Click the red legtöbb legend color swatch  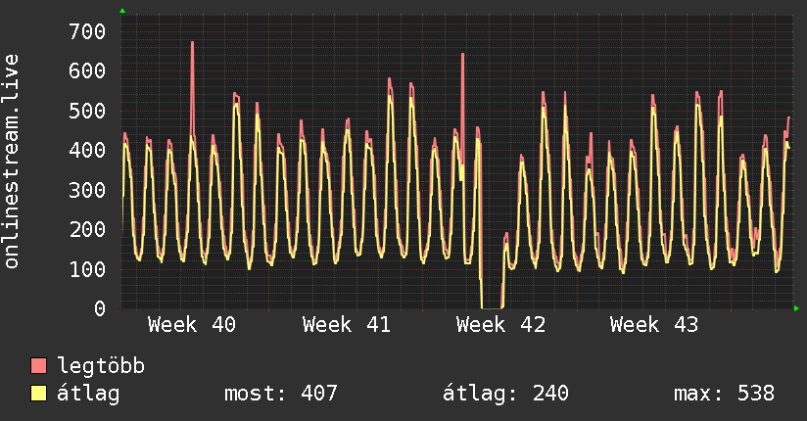tap(38, 365)
